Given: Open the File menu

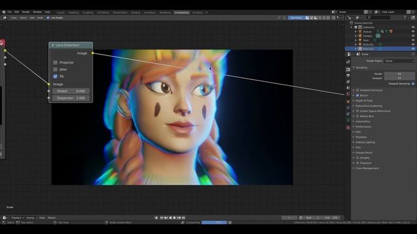Looking at the screenshot, I should pyautogui.click(x=10, y=12).
